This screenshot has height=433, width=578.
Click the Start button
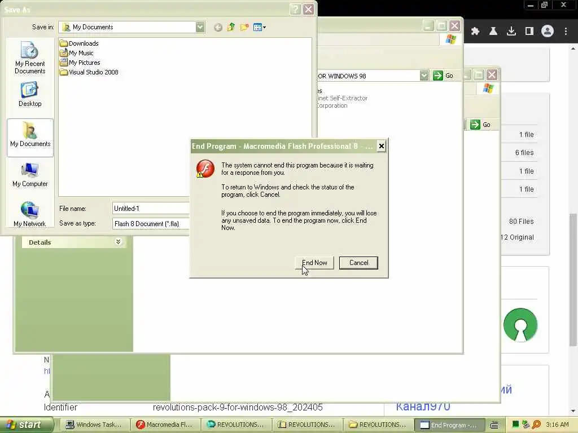coord(26,425)
